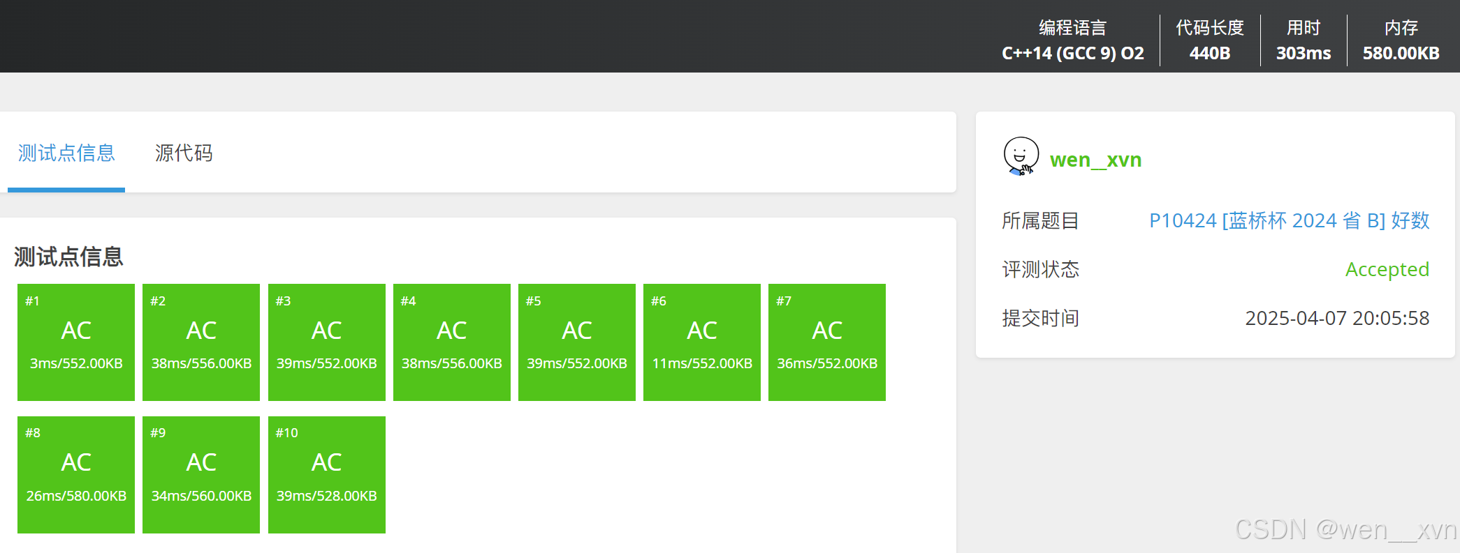Click the 提交时间 label
1460x553 pixels.
click(1041, 318)
